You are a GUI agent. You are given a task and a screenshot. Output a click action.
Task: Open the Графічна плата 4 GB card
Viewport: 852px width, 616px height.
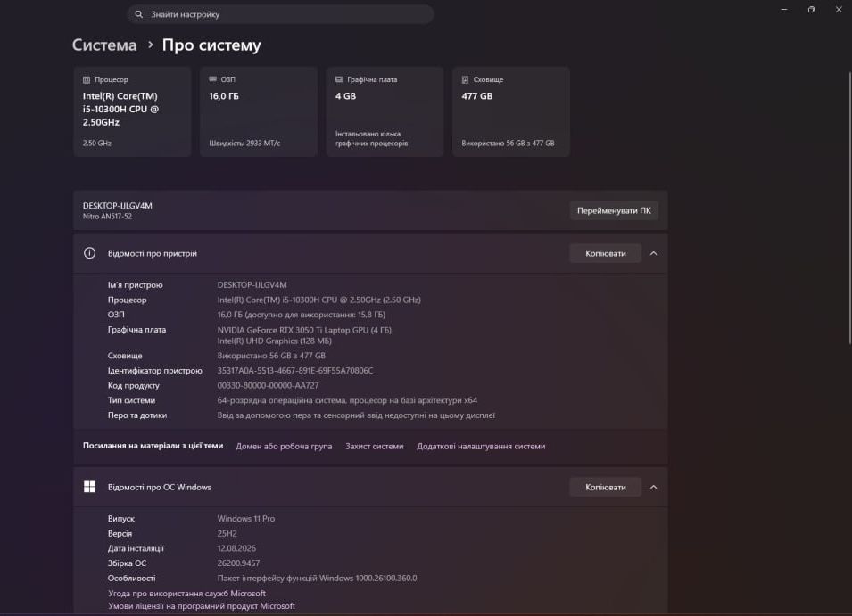click(385, 111)
